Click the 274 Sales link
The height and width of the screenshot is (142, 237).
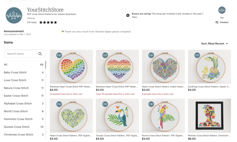32,22
